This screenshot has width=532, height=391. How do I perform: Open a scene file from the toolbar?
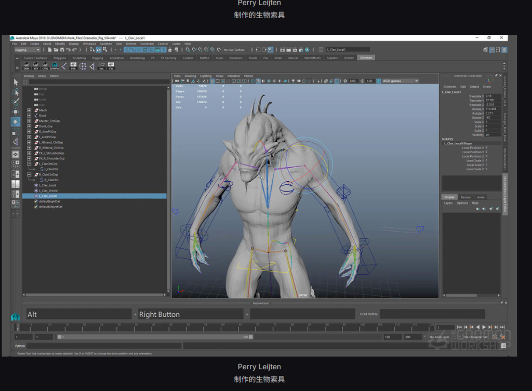click(56, 50)
